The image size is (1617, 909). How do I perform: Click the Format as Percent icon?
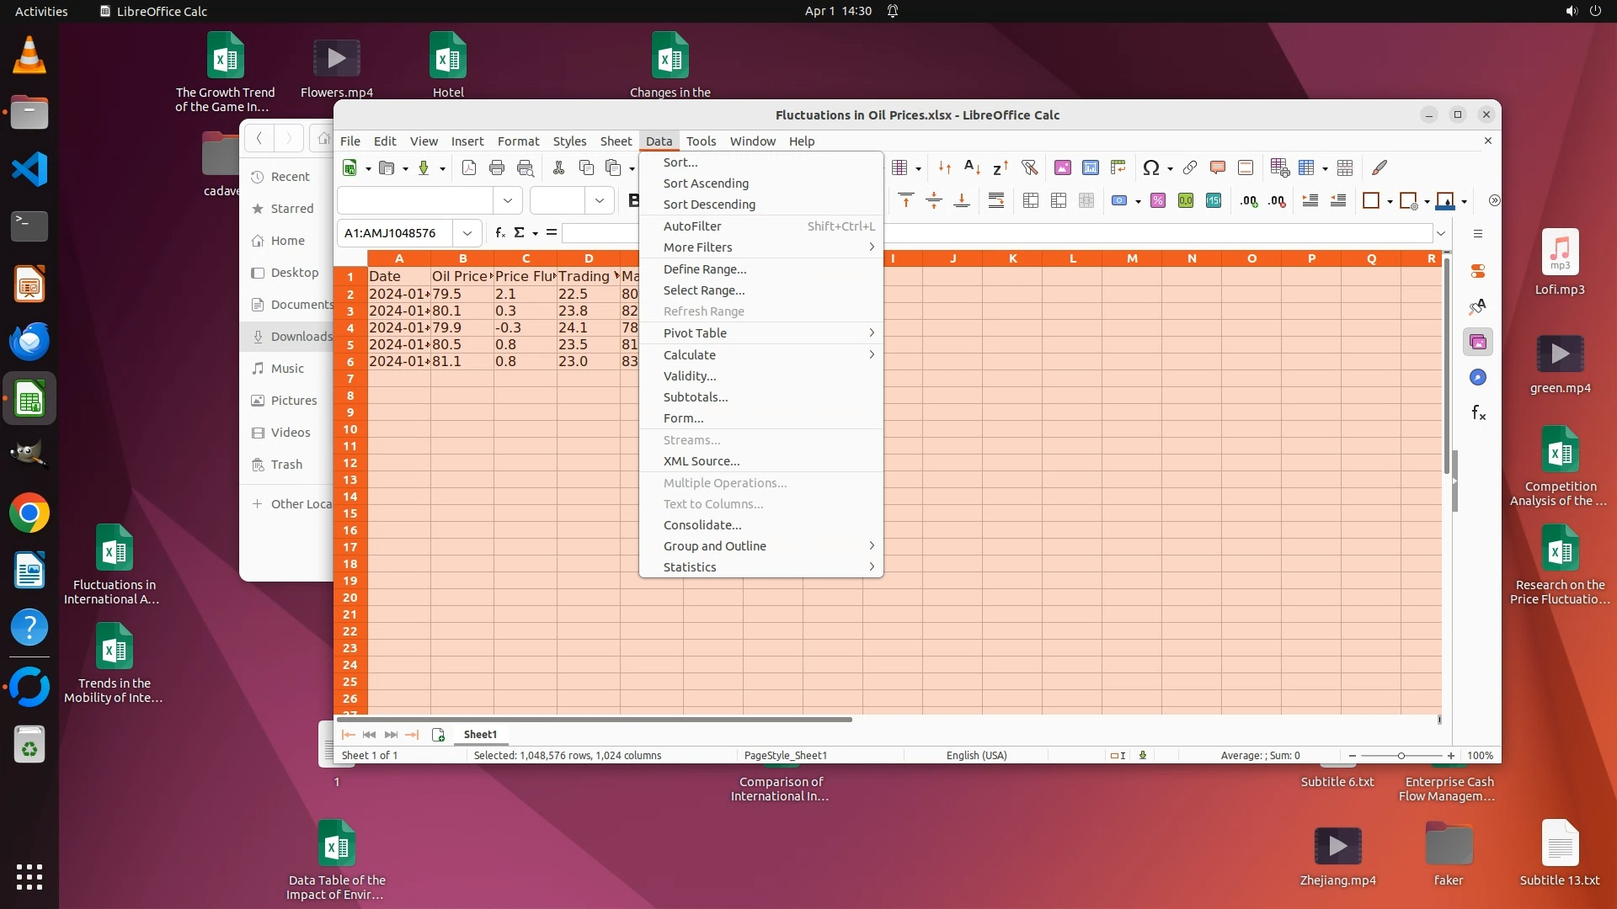1158,200
